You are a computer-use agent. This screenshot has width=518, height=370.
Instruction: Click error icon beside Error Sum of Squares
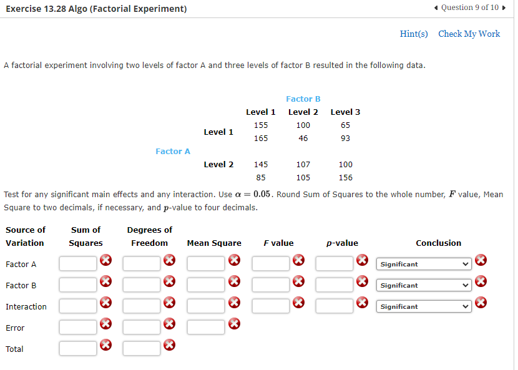105,324
